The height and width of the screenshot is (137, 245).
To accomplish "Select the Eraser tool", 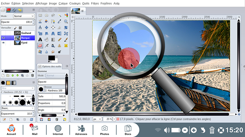I will click(40, 46).
